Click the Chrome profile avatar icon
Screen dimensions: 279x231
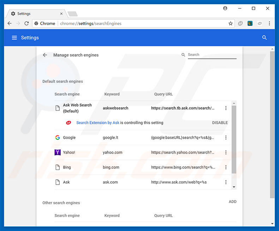[x=225, y=8]
